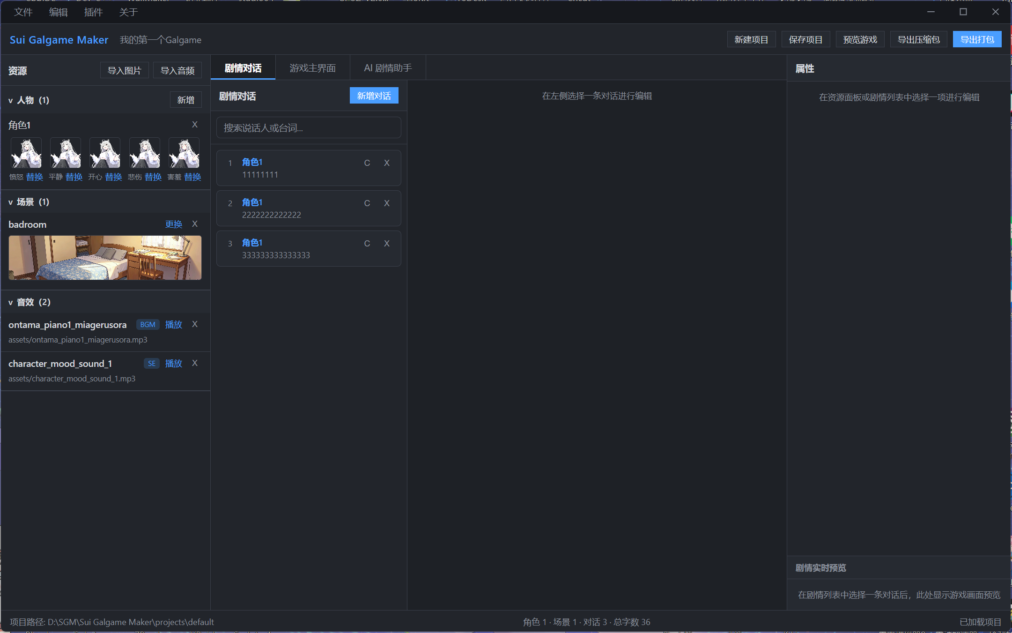Copy dialogue 3 using its C icon

click(367, 243)
